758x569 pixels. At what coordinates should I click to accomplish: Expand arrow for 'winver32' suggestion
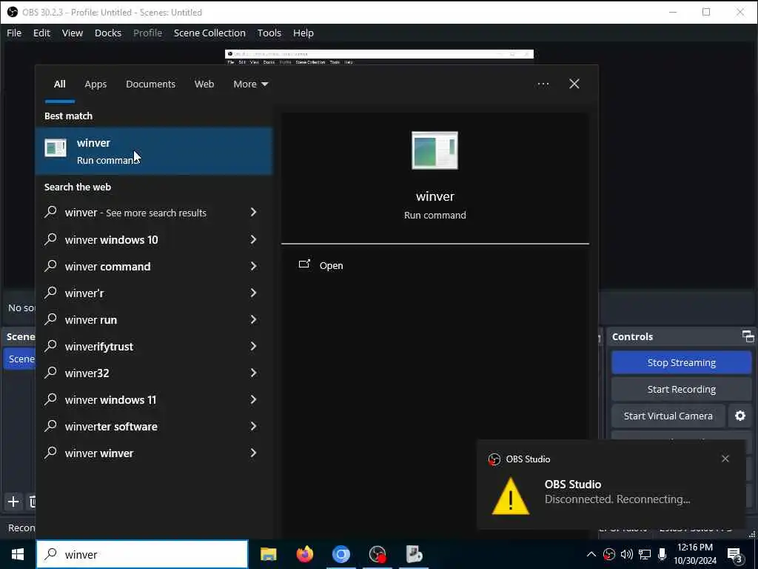(x=253, y=373)
